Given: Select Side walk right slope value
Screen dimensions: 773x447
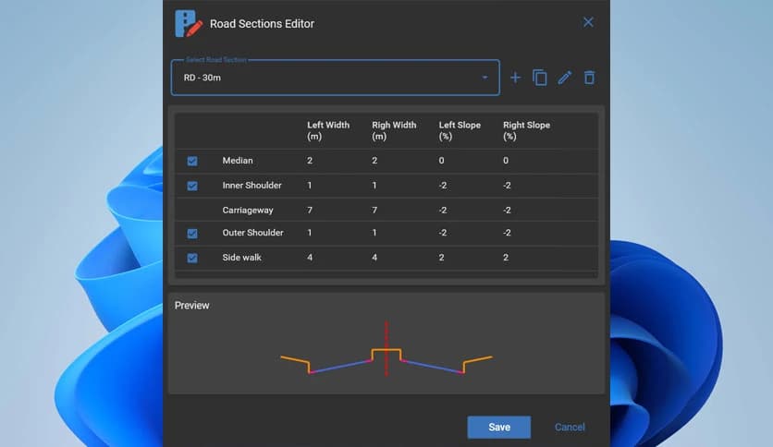Looking at the screenshot, I should coord(506,258).
